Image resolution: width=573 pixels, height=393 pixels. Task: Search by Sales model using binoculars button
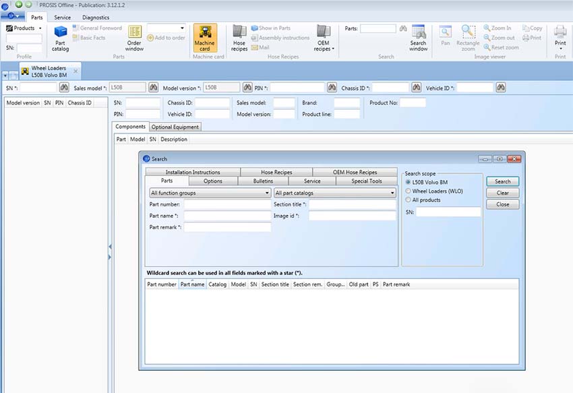coord(153,88)
